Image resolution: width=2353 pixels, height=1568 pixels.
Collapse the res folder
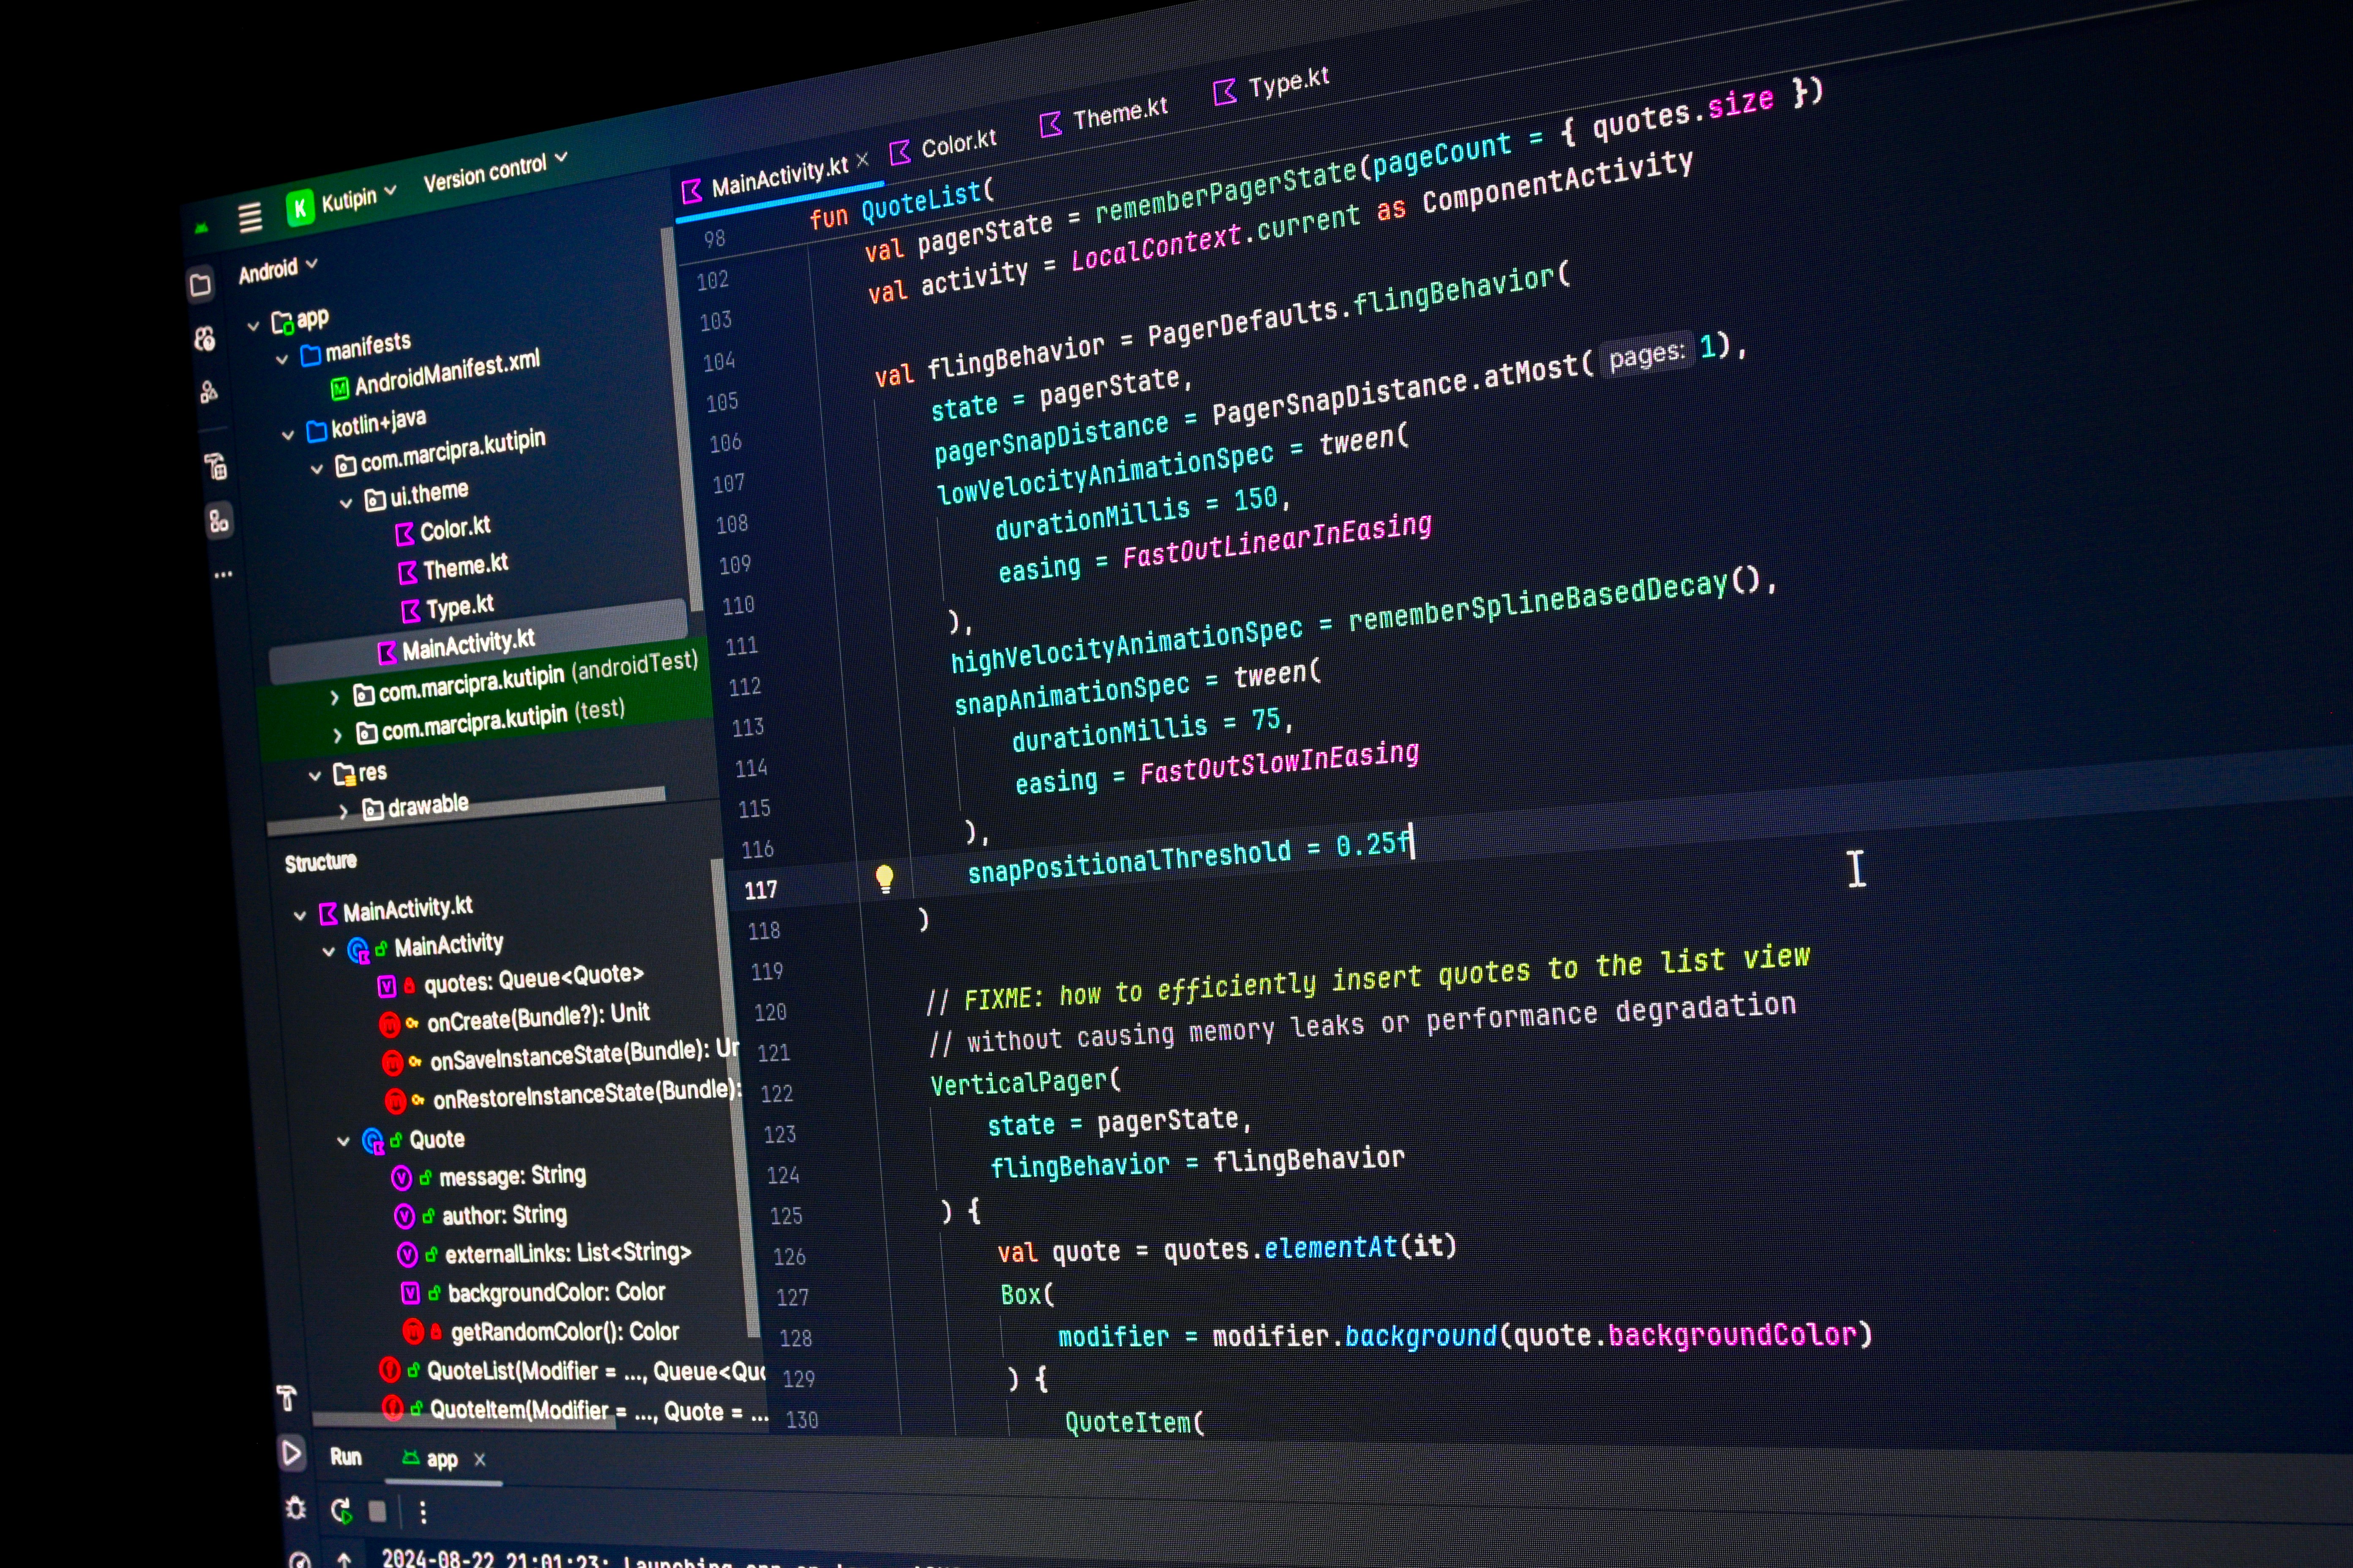click(315, 776)
